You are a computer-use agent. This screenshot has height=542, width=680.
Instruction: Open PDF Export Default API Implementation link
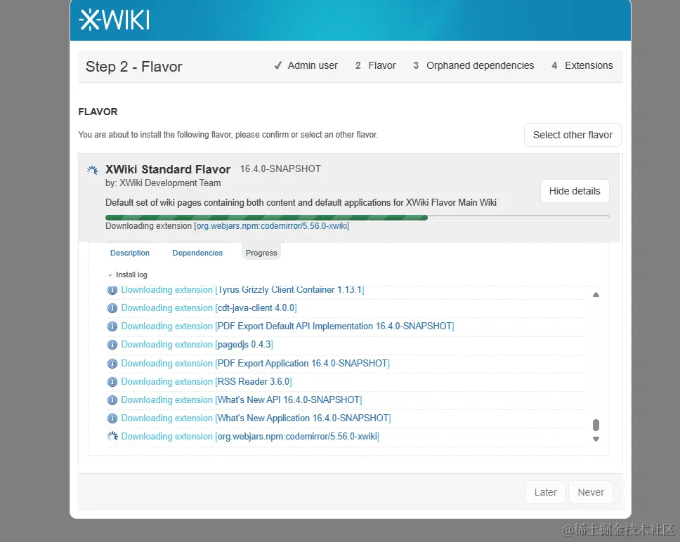[x=335, y=326]
